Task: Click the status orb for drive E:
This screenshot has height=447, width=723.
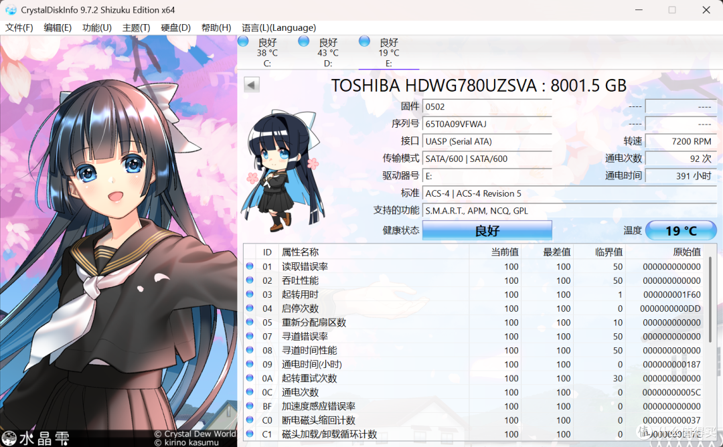Action: (x=364, y=41)
